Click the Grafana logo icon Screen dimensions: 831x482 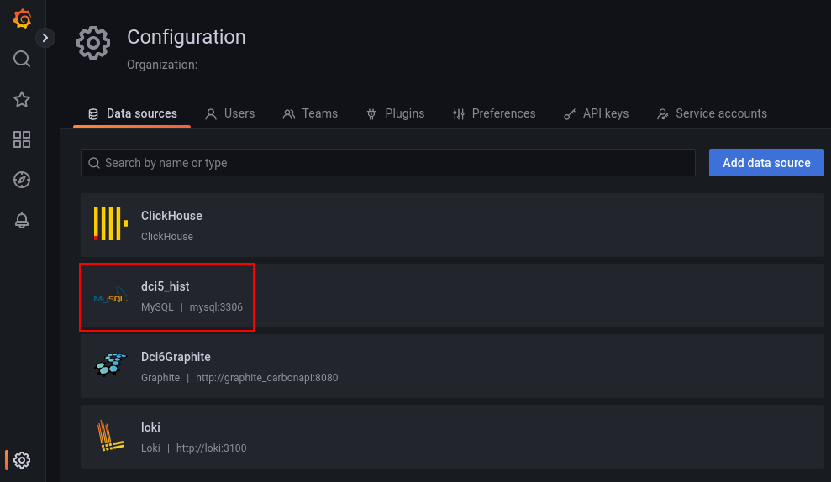click(x=22, y=18)
